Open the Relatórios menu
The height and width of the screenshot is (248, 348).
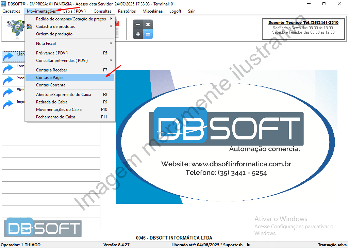[127, 11]
